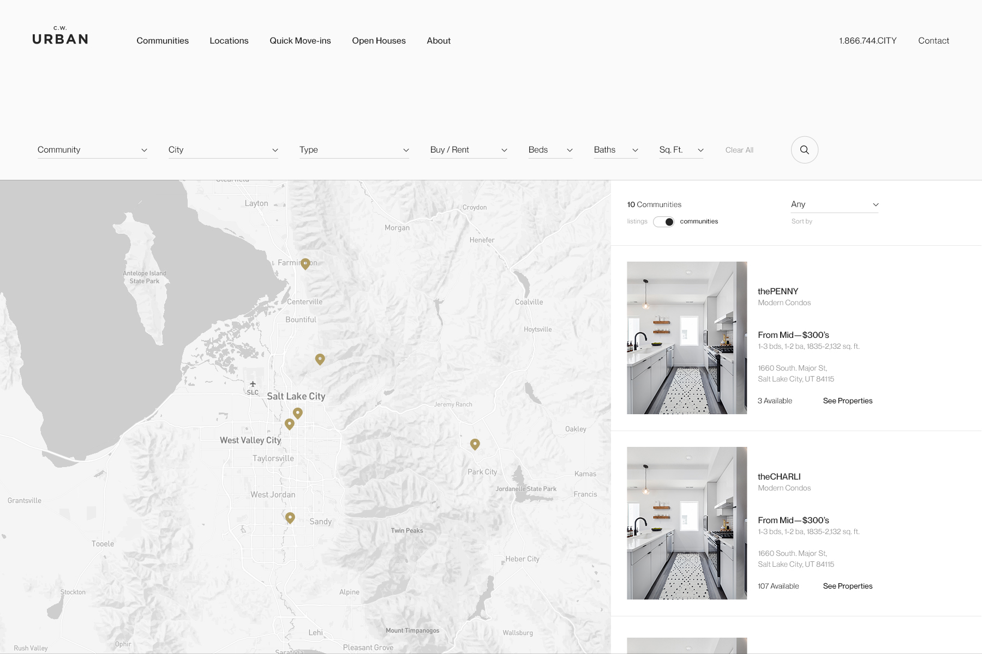This screenshot has width=982, height=654.
Task: Click thePENNY kitchen photo thumbnail
Action: pyautogui.click(x=687, y=338)
